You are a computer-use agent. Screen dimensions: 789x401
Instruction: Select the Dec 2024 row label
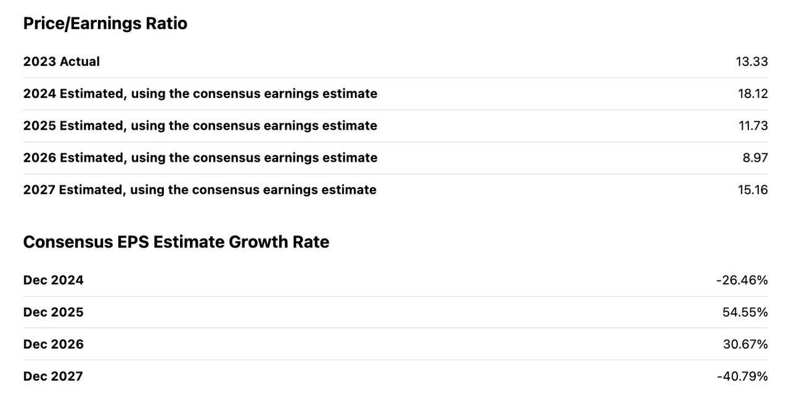click(x=54, y=280)
